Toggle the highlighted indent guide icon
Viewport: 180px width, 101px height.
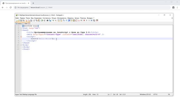click(69, 20)
